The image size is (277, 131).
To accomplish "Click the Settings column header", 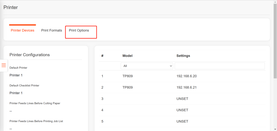I will (x=183, y=56).
